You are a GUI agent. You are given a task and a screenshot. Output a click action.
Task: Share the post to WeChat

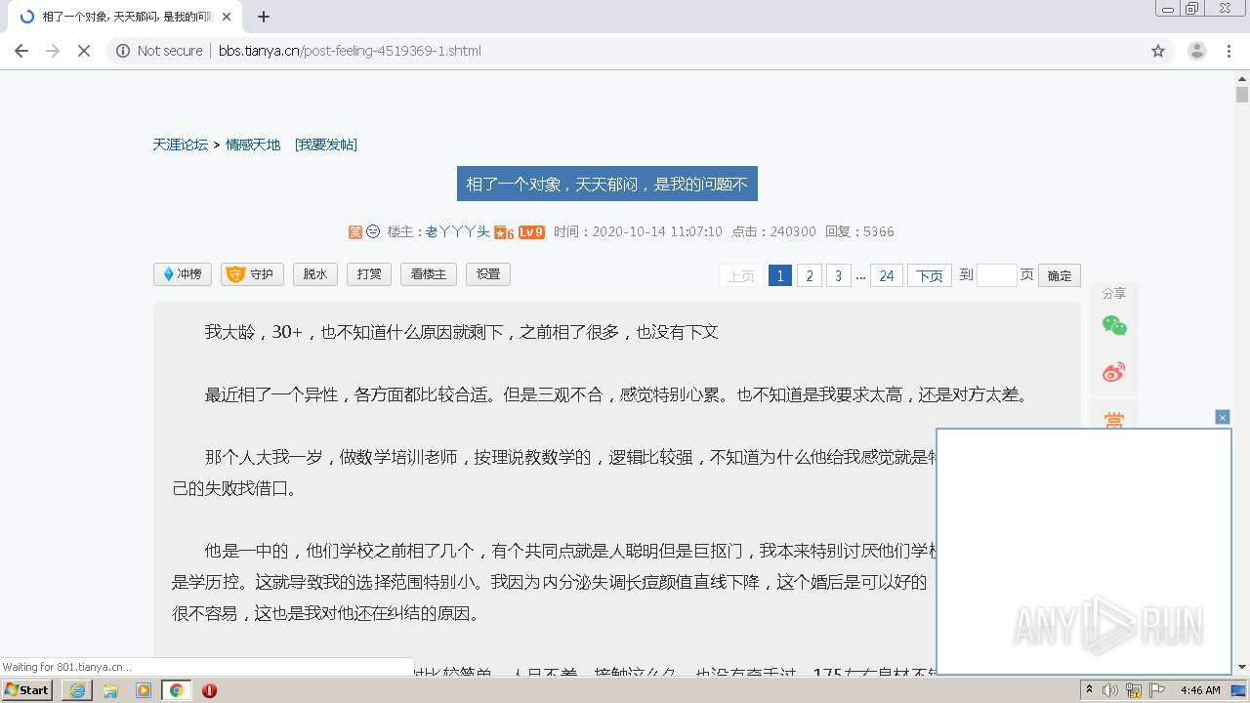point(1114,325)
